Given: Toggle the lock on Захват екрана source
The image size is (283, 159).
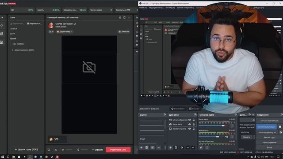Looking at the screenshot, I should click(194, 129).
